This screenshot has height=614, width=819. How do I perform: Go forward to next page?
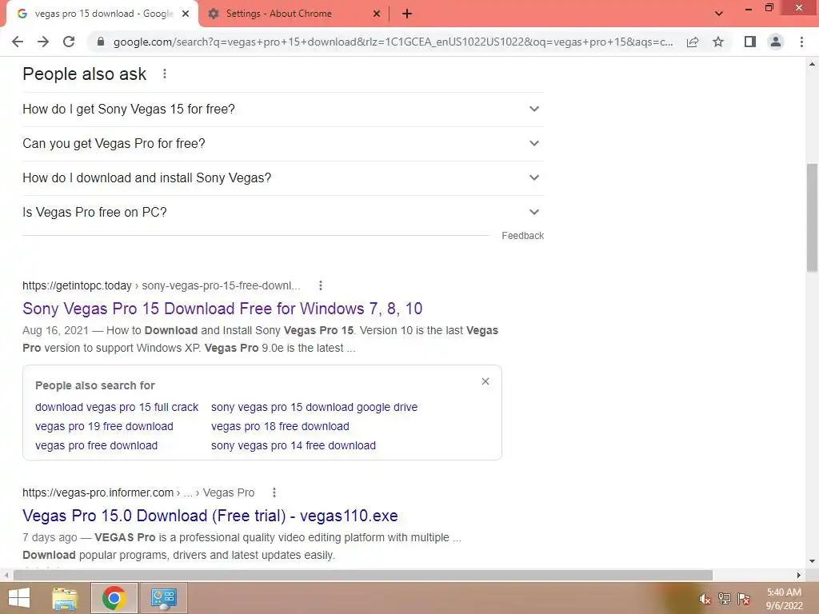click(43, 42)
